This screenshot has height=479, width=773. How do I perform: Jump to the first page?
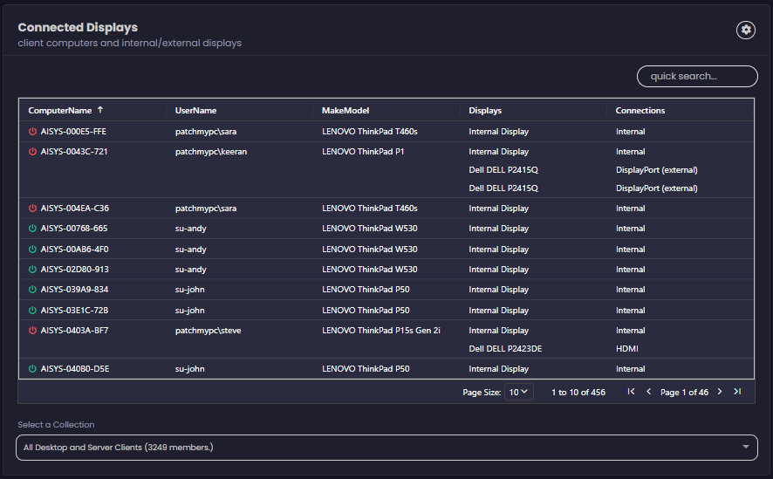(631, 392)
